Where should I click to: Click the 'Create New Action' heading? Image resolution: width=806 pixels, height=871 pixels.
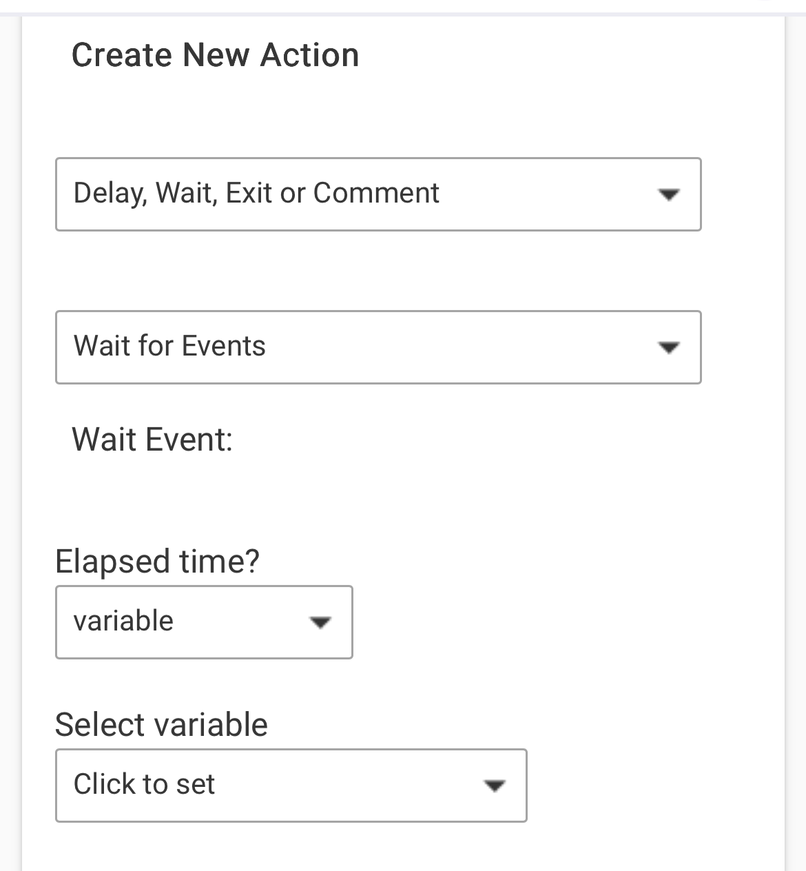[215, 55]
